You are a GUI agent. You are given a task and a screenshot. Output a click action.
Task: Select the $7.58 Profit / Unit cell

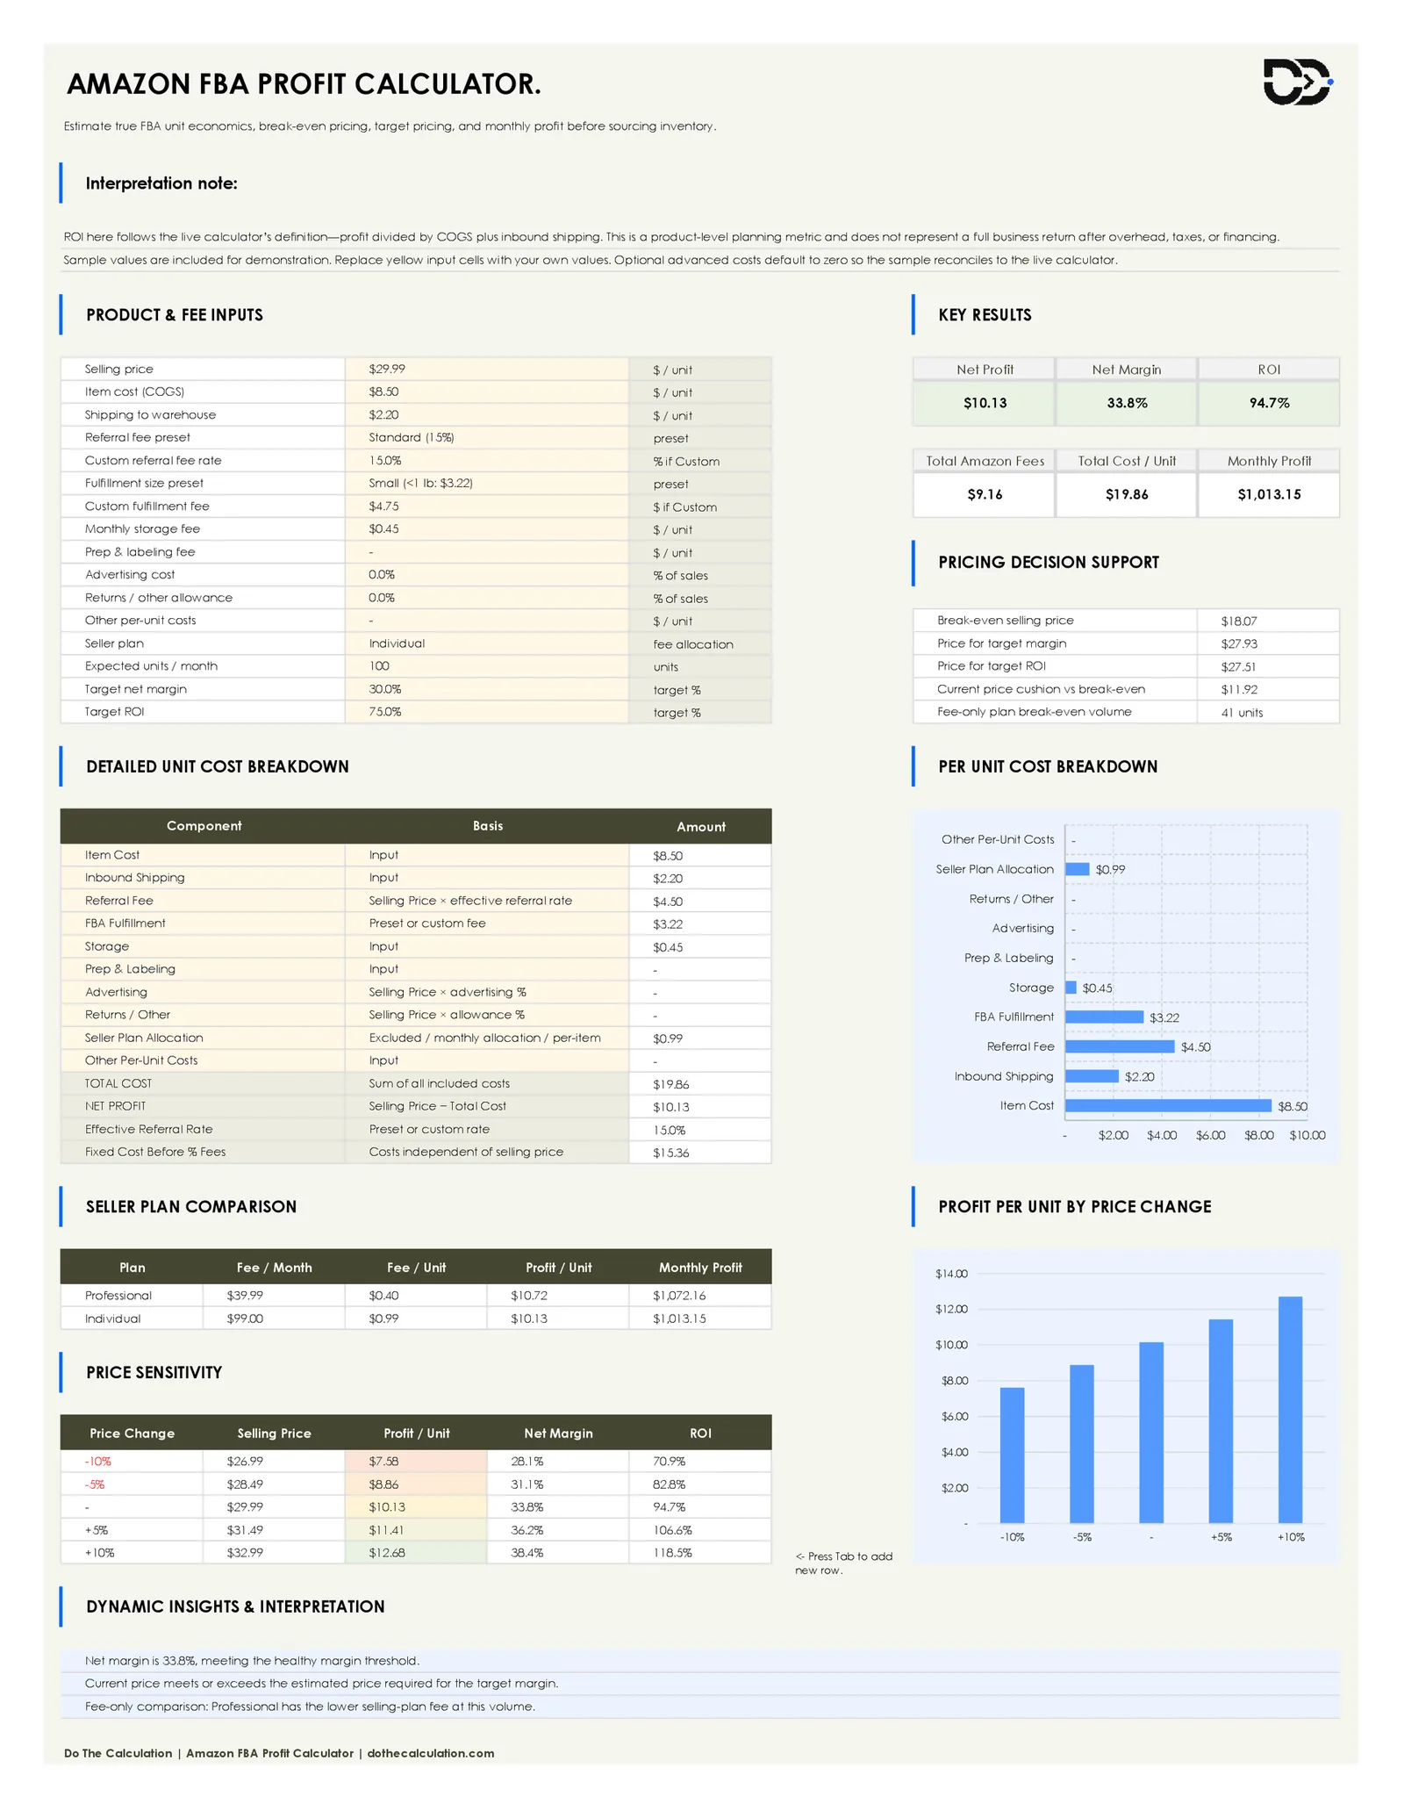(x=416, y=1462)
